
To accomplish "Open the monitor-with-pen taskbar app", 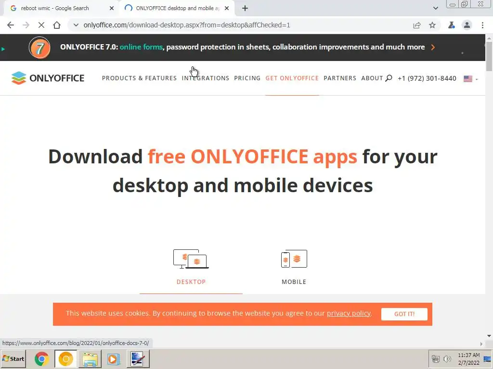I will point(138,358).
